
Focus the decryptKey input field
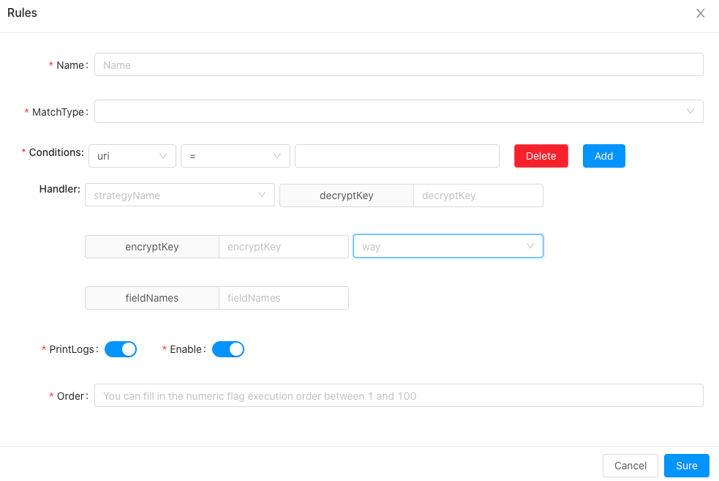coord(478,195)
